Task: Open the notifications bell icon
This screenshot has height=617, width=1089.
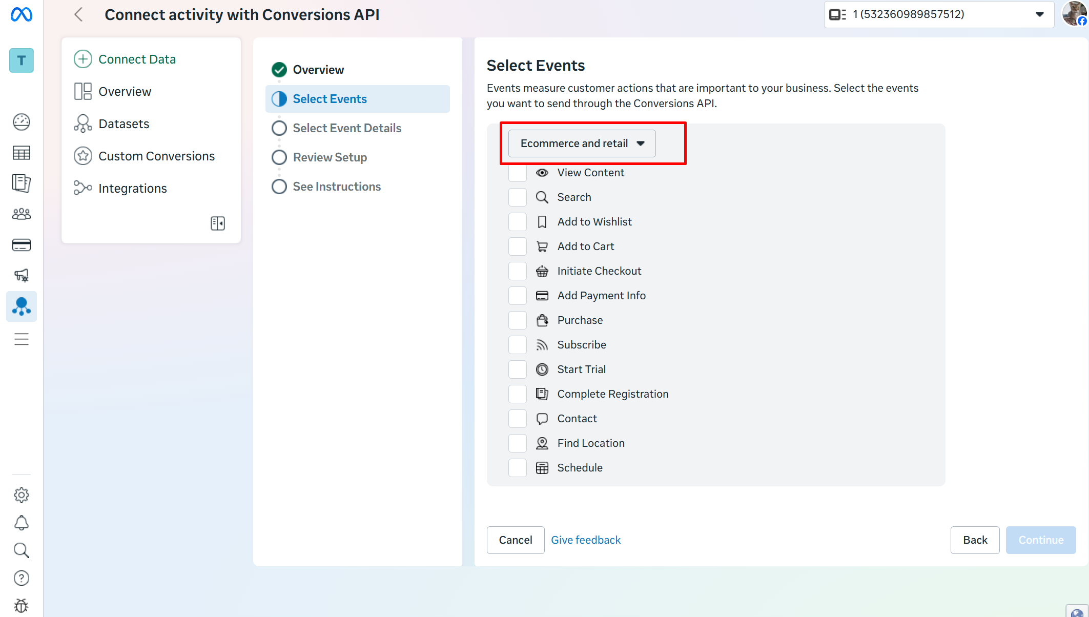Action: tap(22, 523)
